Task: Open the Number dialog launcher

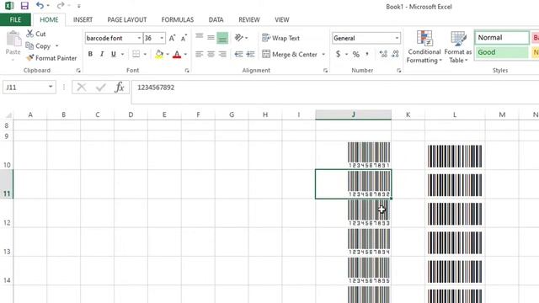Action: (398, 71)
